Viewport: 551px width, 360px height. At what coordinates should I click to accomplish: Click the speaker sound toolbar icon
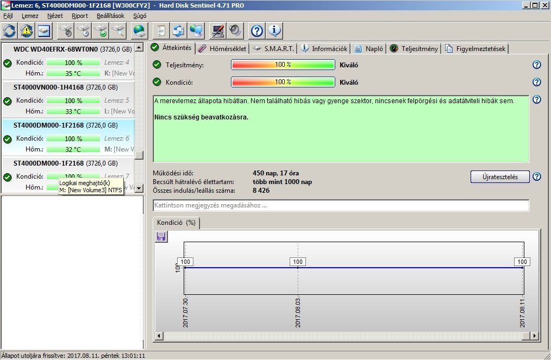click(x=235, y=31)
